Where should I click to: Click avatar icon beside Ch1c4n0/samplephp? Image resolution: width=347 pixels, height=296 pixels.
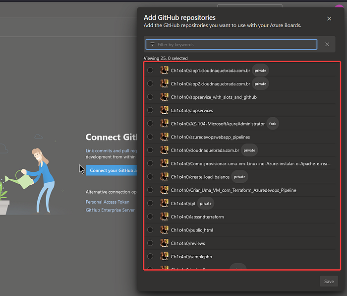click(164, 257)
